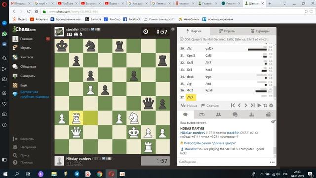
Task: Collapse the sidebar with Свернуть
Action: click(27, 139)
